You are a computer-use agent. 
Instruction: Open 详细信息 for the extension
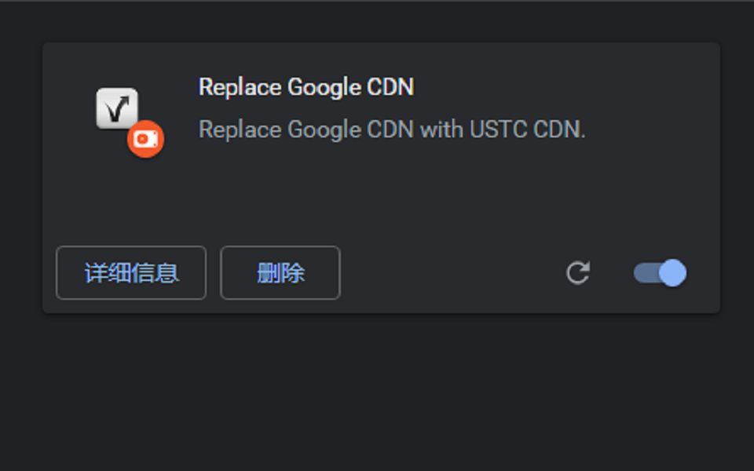pos(131,273)
